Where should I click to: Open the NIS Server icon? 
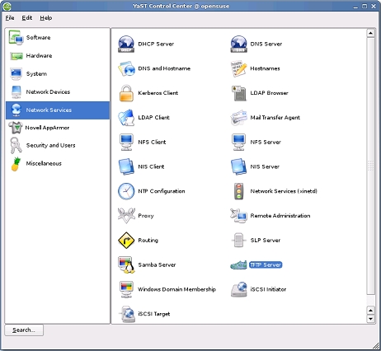(238, 166)
